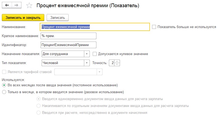The width and height of the screenshot is (218, 117).
Task: Select Вводится единовременно документом radio option
Action: (x=38, y=99)
